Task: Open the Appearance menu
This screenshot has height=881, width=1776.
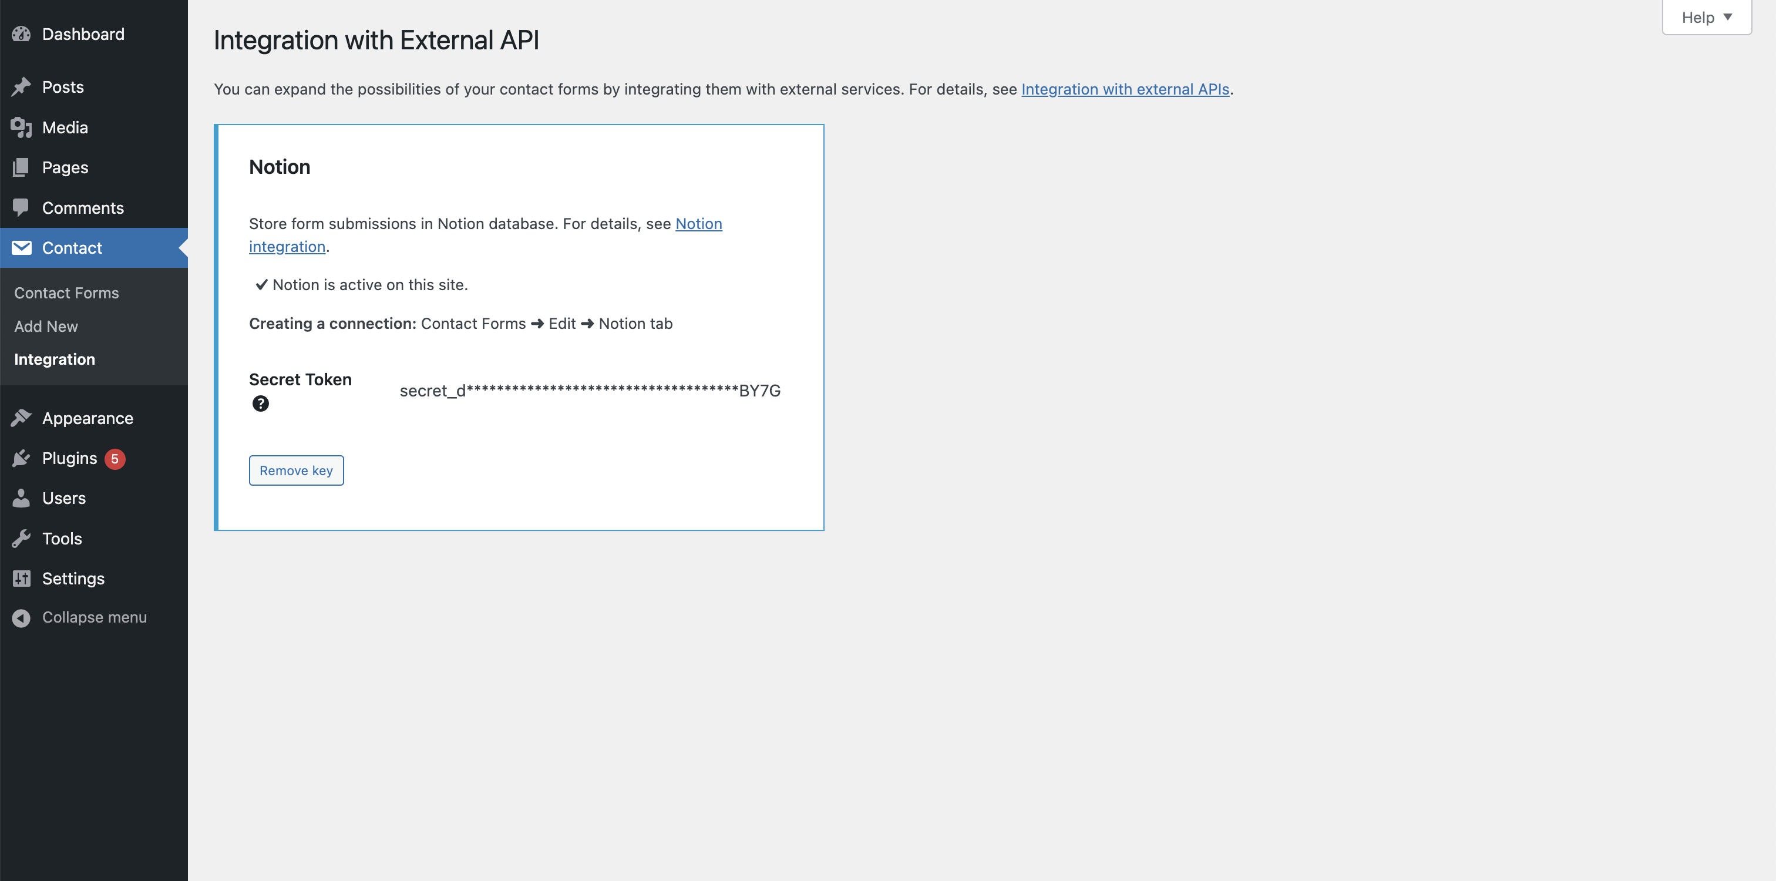Action: [88, 418]
